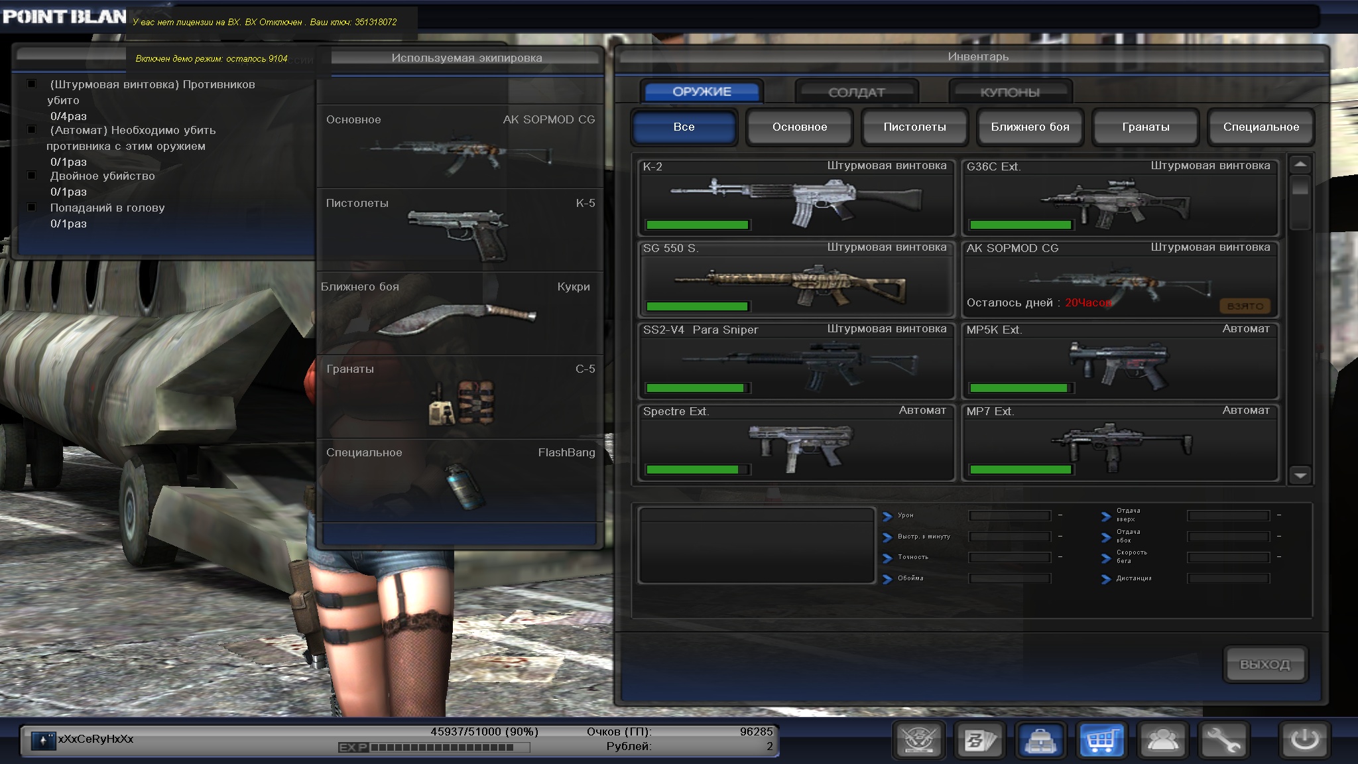Click the MP7 Ext. green durability bar

(1020, 470)
